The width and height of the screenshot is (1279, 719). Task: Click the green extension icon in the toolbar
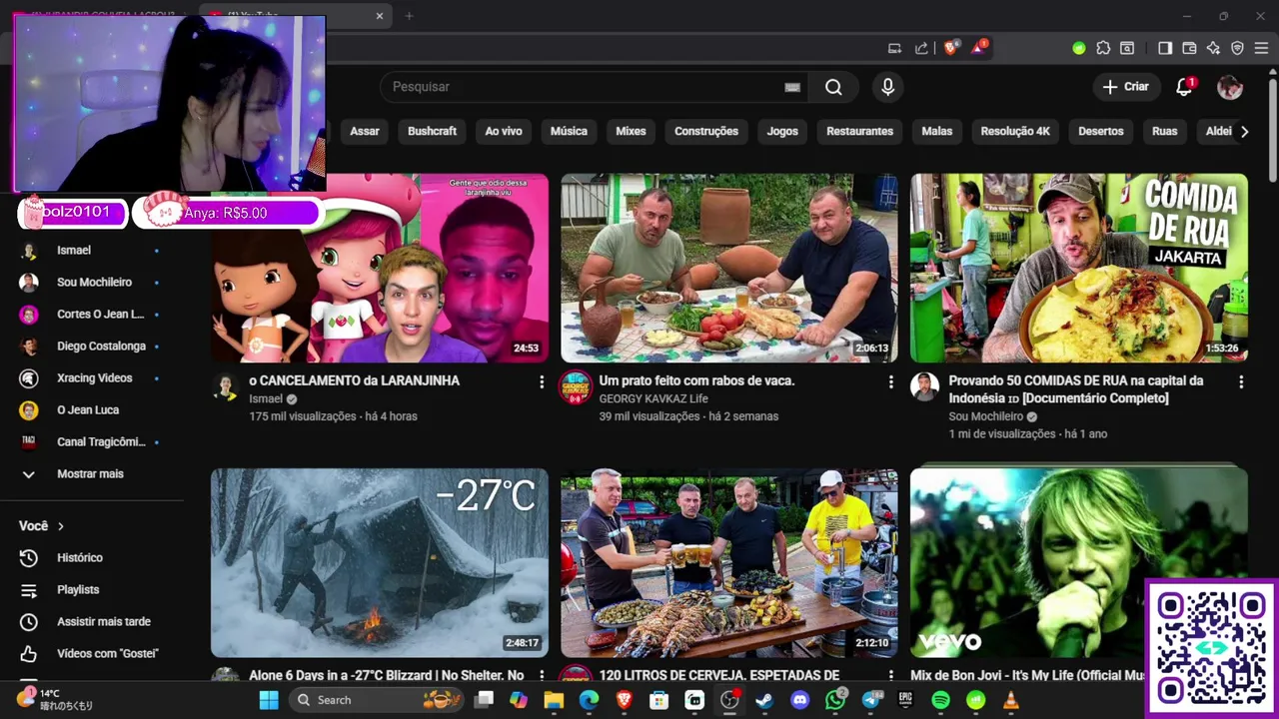(1078, 48)
